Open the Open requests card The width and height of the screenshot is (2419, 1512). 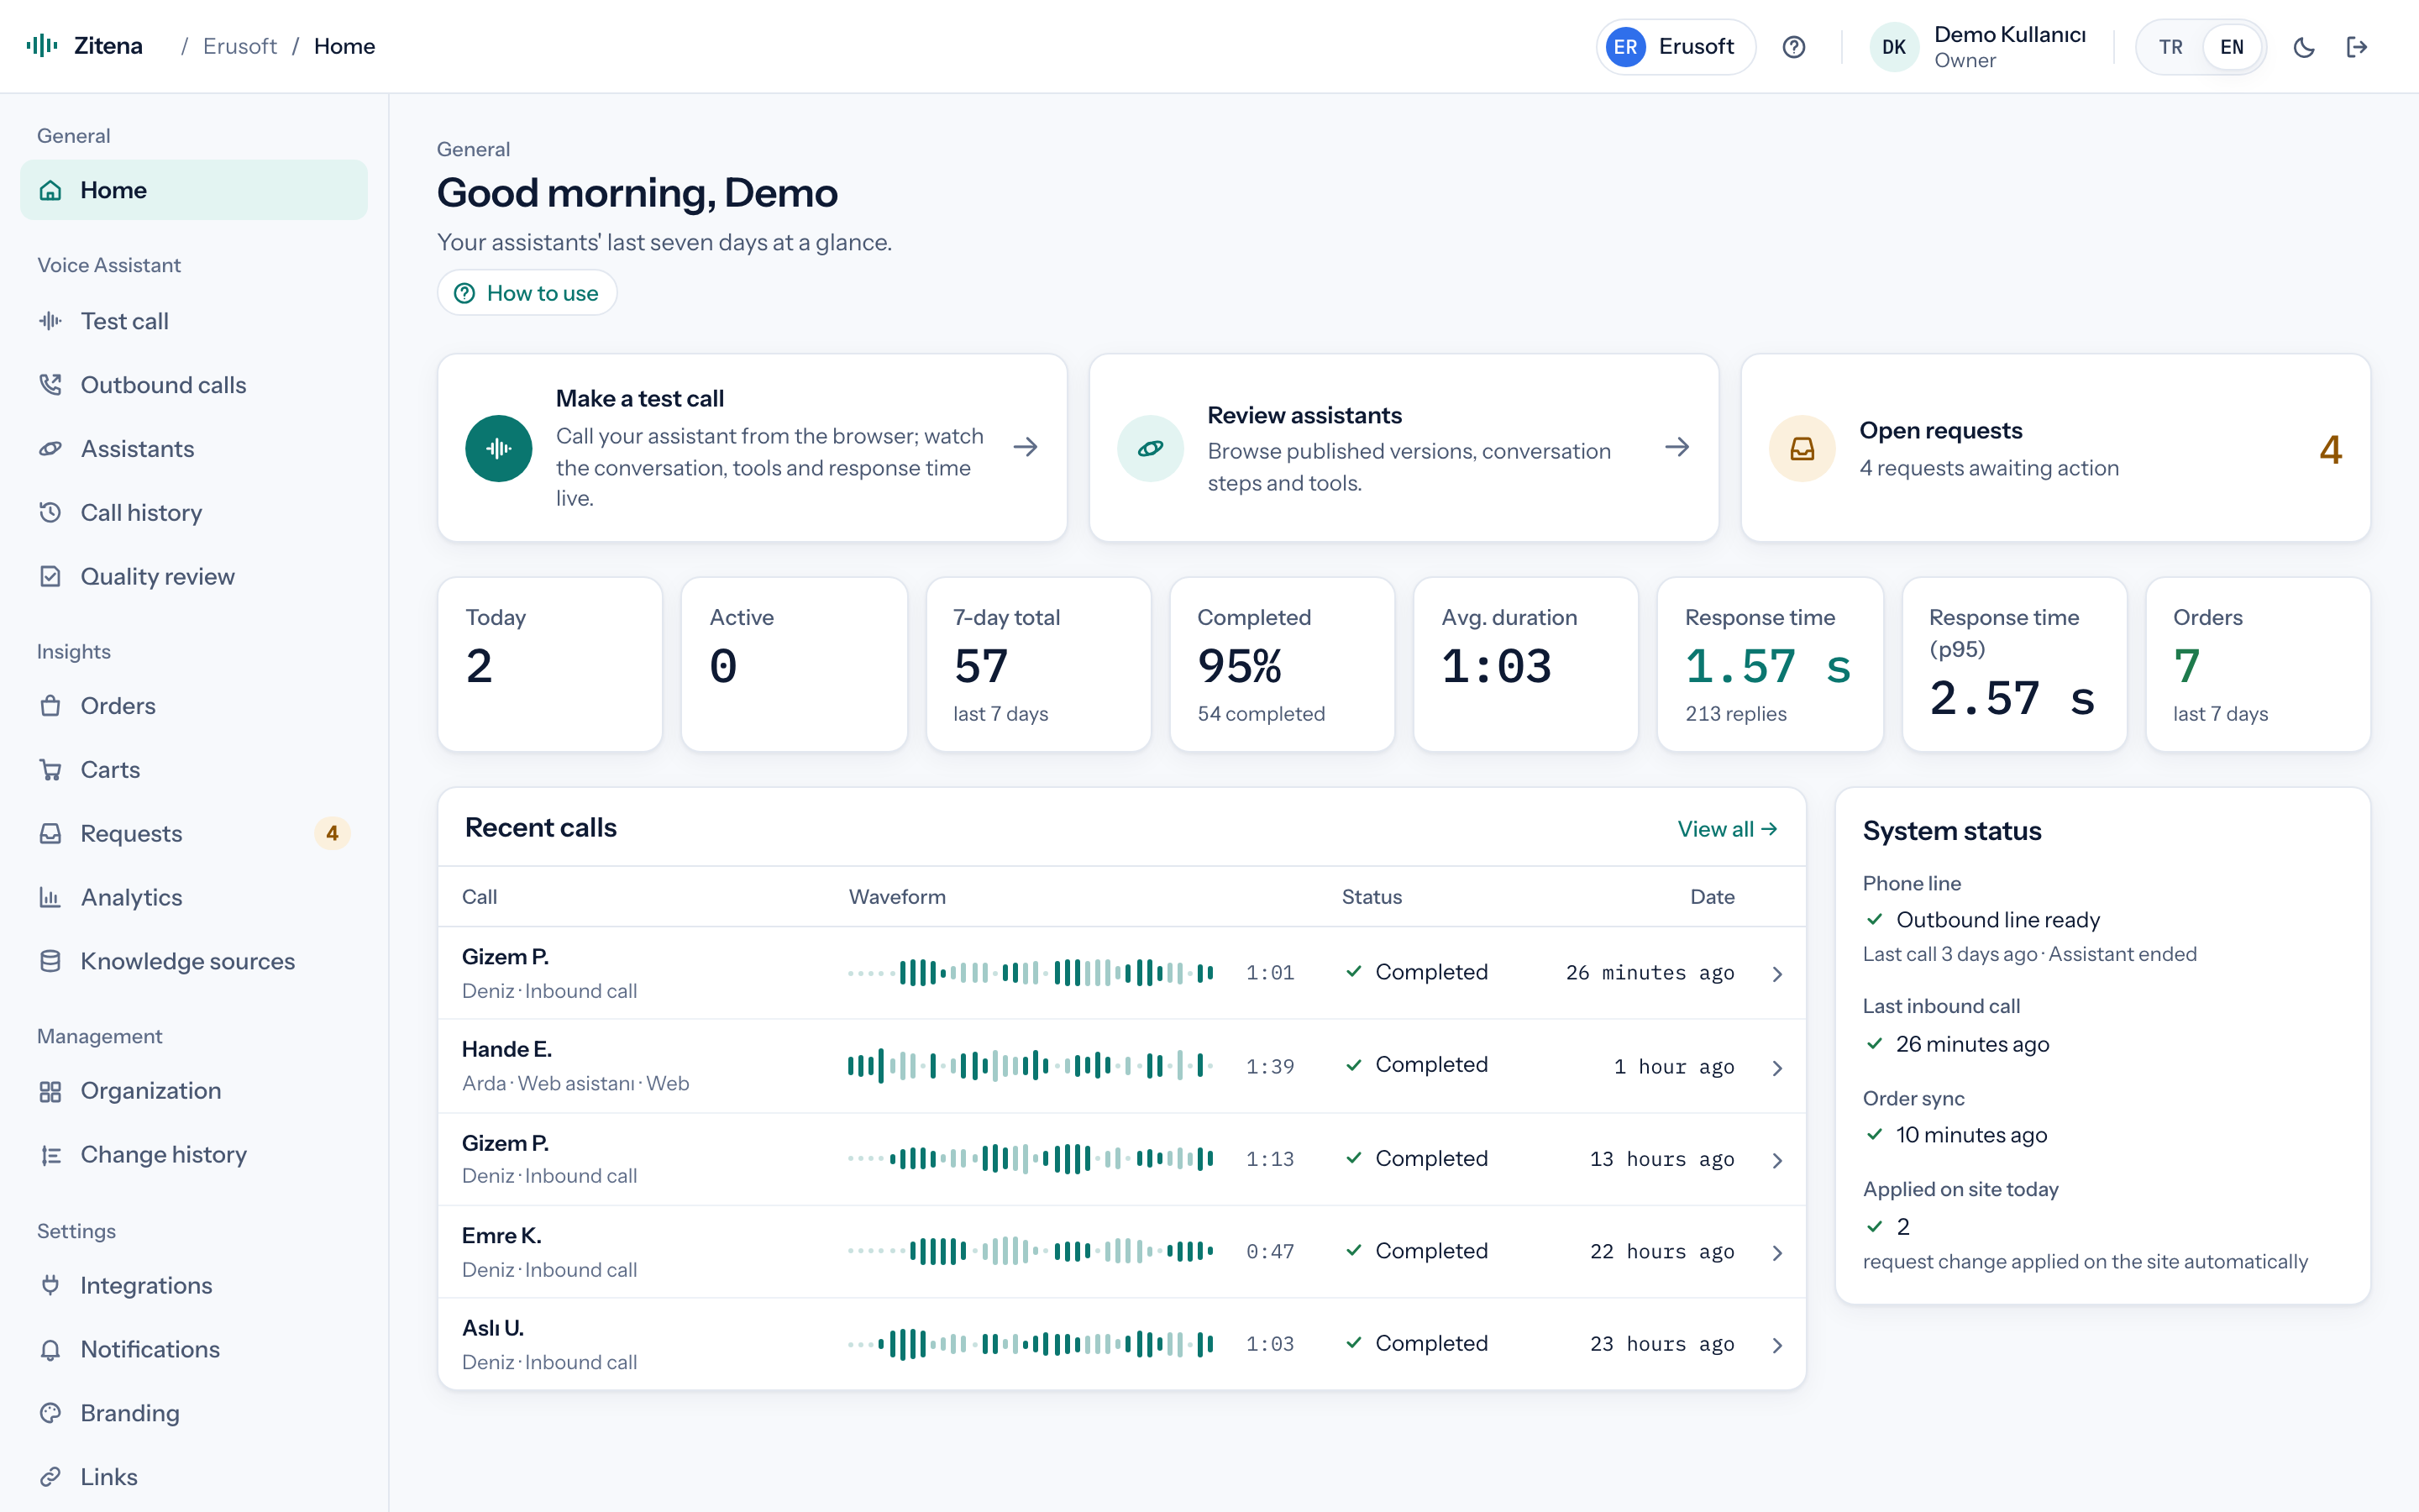tap(2055, 448)
